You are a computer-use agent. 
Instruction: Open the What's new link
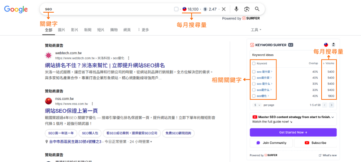[328, 156]
